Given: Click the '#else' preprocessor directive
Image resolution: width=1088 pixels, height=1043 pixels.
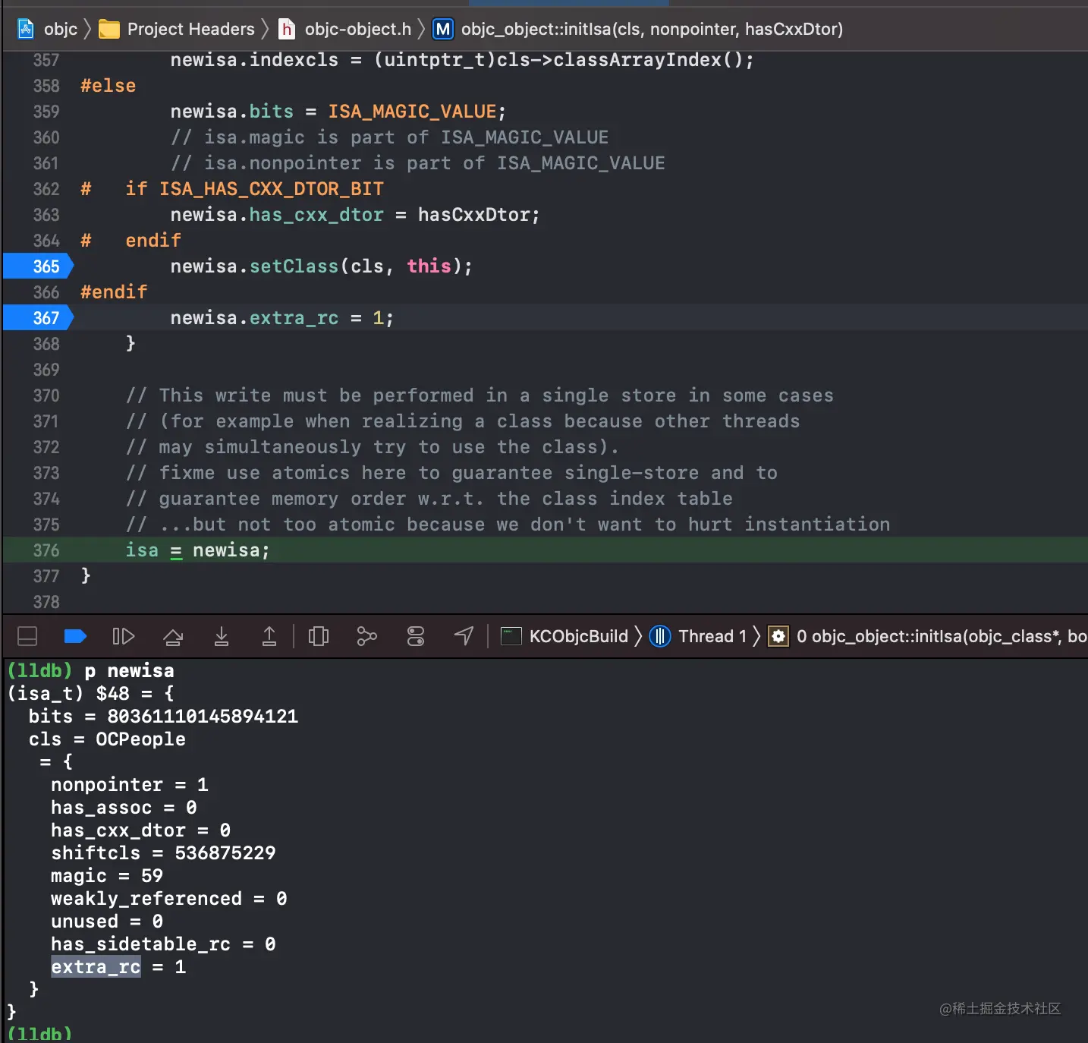Looking at the screenshot, I should (108, 86).
